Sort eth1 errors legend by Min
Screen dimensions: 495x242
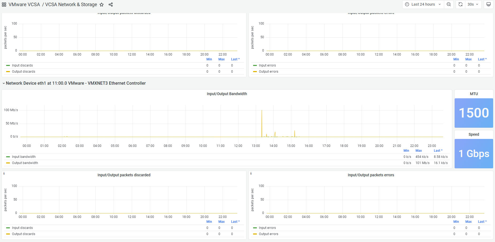pos(456,222)
